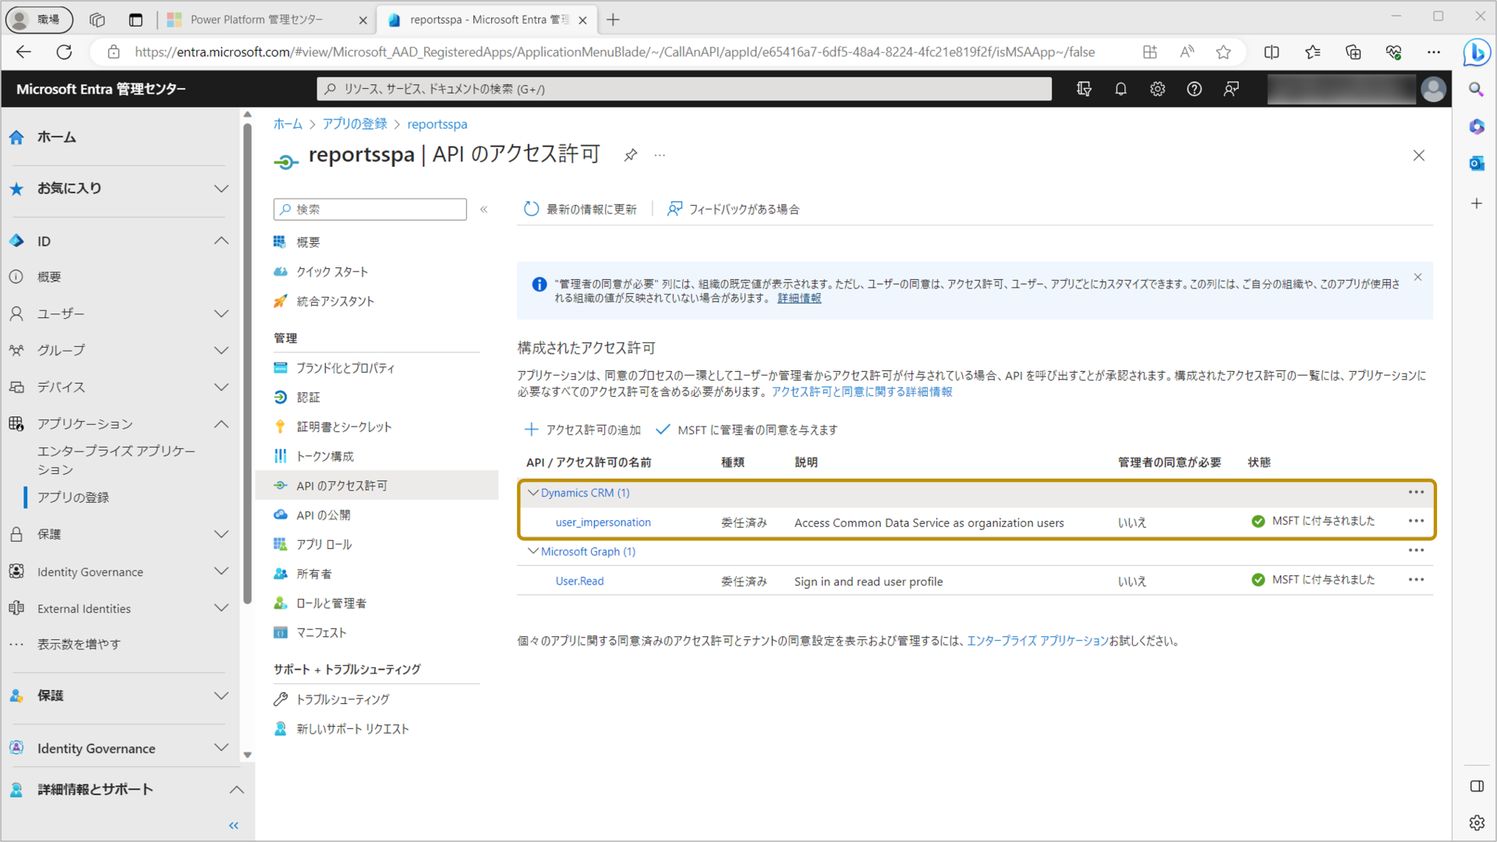Image resolution: width=1497 pixels, height=842 pixels.
Task: Click in the app menu 検索 box
Action: click(370, 209)
